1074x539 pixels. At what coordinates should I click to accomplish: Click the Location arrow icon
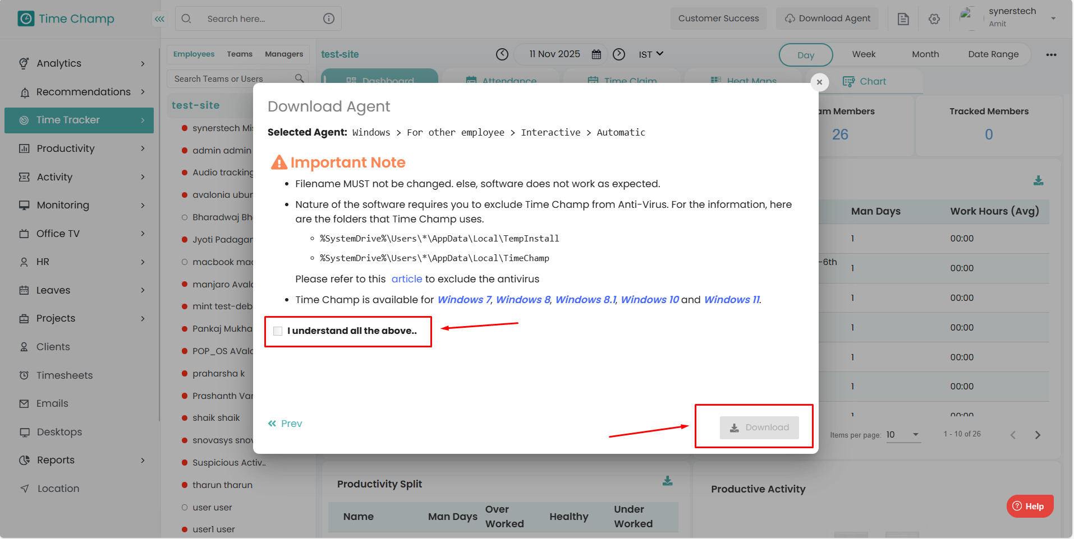[x=25, y=488]
